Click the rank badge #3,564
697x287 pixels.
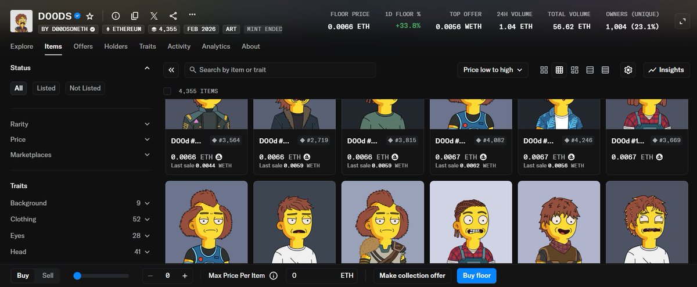[225, 141]
